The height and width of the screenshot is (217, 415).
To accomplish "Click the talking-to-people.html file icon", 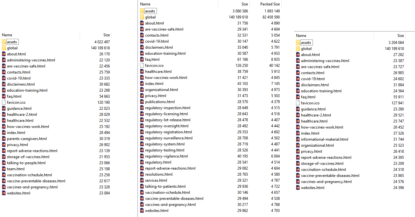I will tap(4, 163).
